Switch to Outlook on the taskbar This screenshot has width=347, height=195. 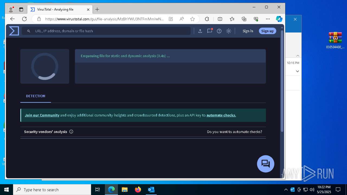151,190
